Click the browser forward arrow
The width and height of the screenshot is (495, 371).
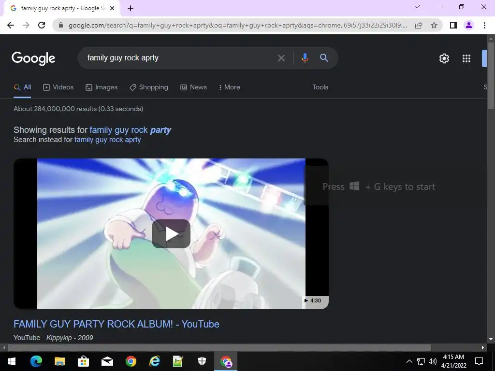tap(26, 25)
